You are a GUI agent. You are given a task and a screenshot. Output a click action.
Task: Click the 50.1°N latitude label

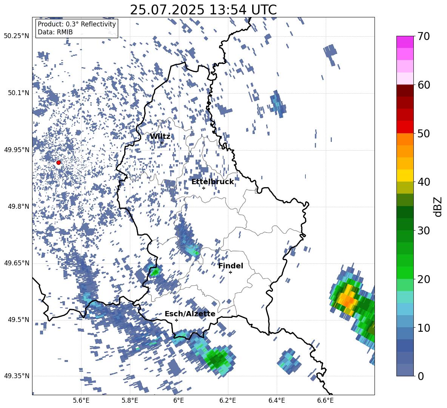coord(18,93)
